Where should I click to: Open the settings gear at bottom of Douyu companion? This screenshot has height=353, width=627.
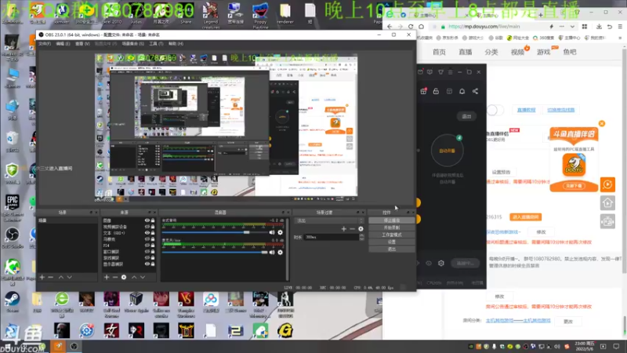tap(441, 264)
